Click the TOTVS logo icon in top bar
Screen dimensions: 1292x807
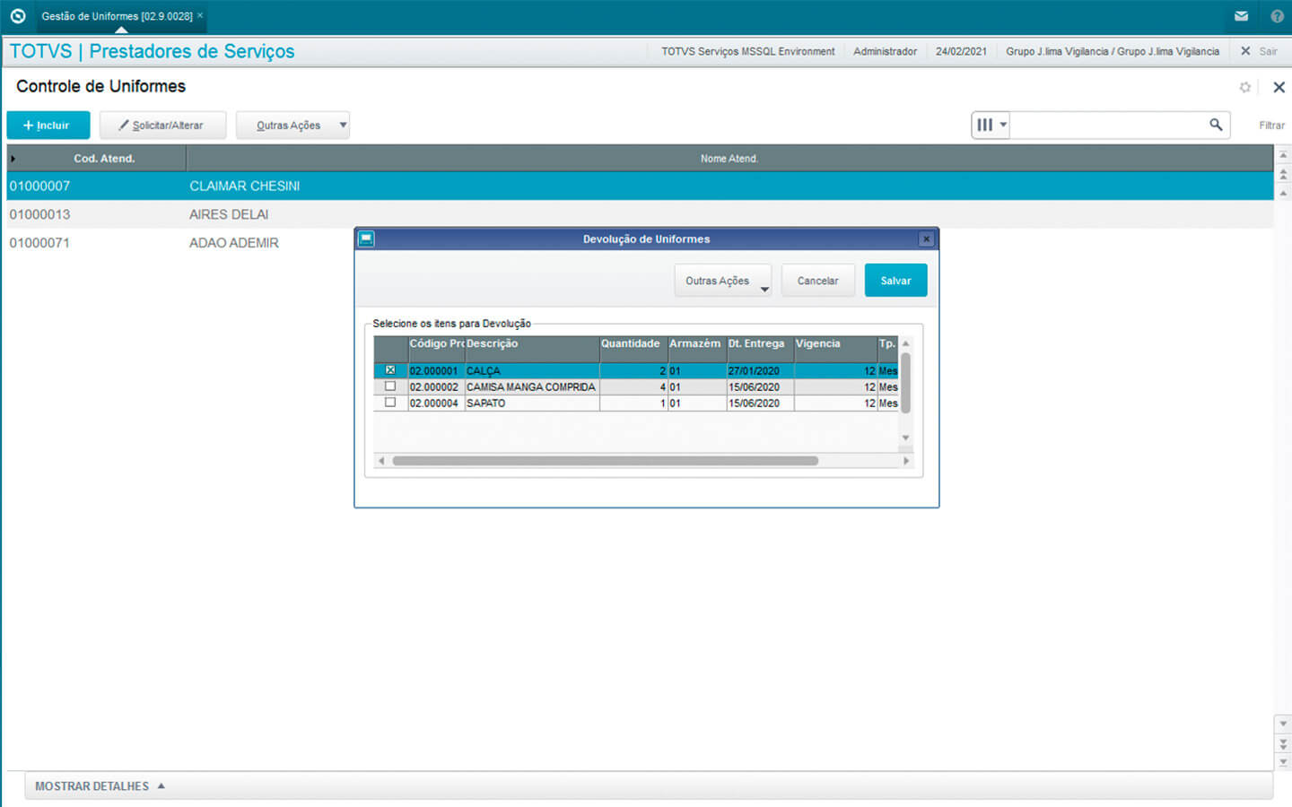18,16
